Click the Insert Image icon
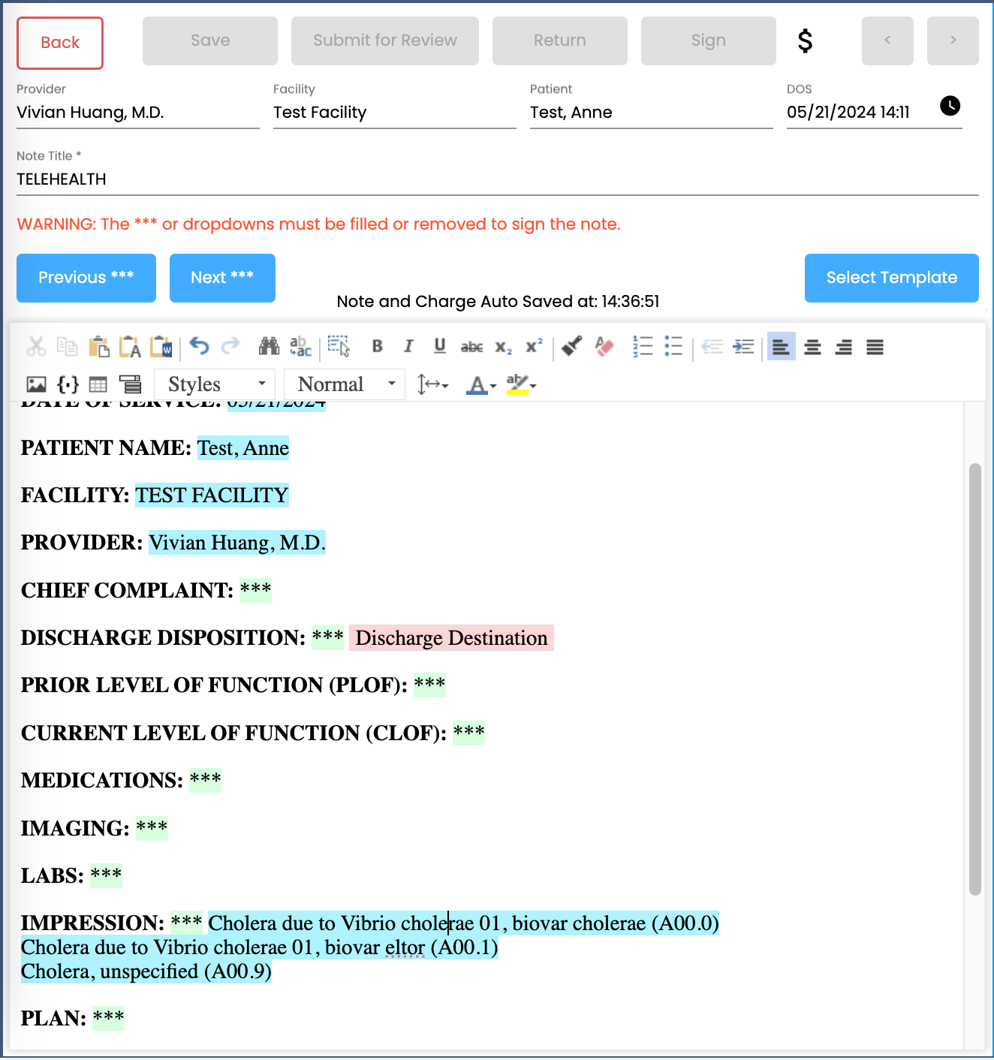Screen dimensions: 994x1060 pyautogui.click(x=36, y=385)
